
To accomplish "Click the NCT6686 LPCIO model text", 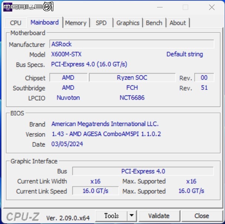I will (132, 98).
